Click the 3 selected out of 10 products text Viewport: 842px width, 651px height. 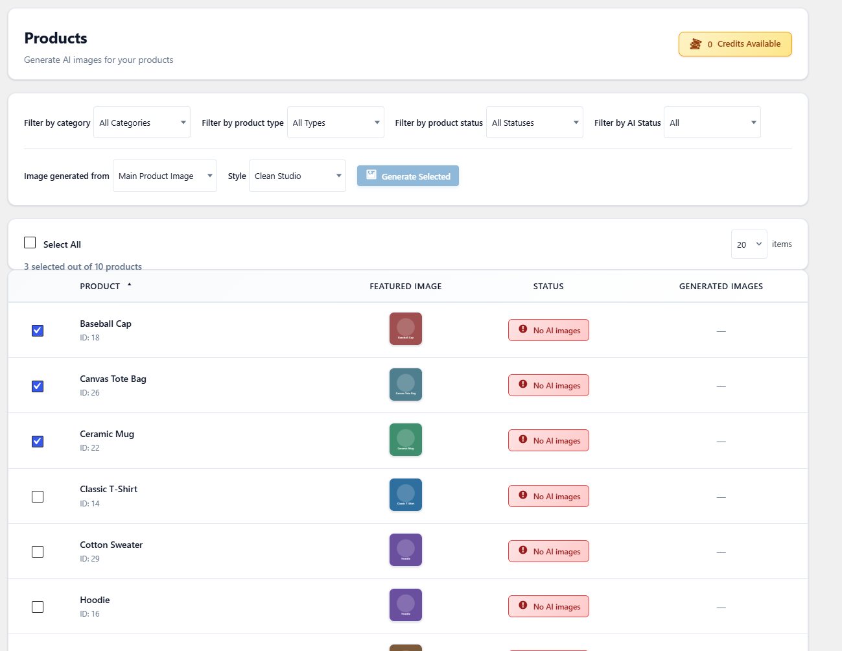click(x=83, y=266)
